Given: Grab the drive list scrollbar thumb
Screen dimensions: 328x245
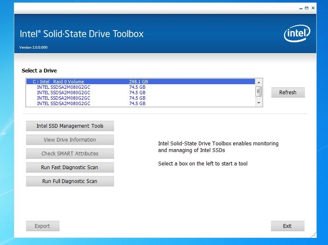Looking at the screenshot, I should click(x=259, y=91).
